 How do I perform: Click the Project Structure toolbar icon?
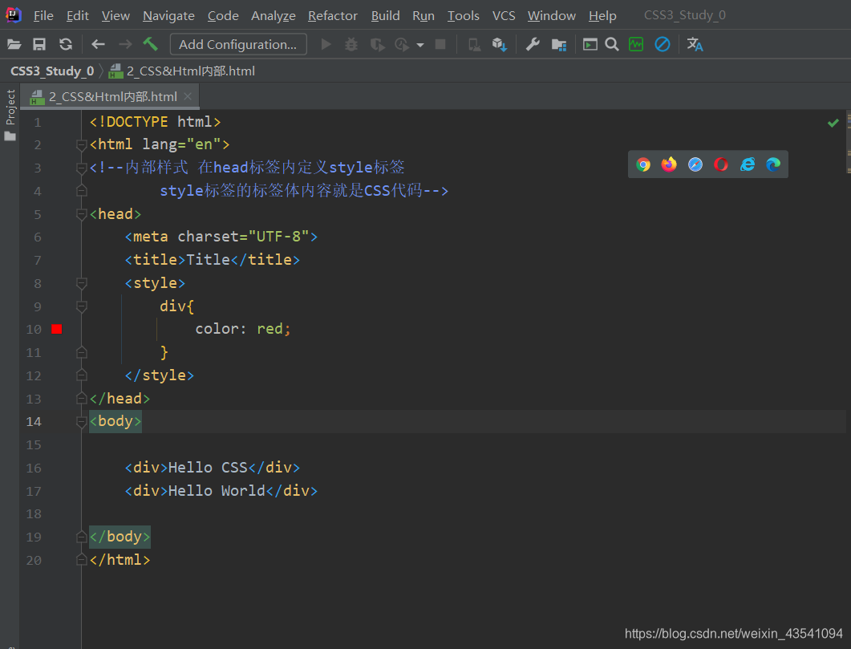click(x=559, y=44)
